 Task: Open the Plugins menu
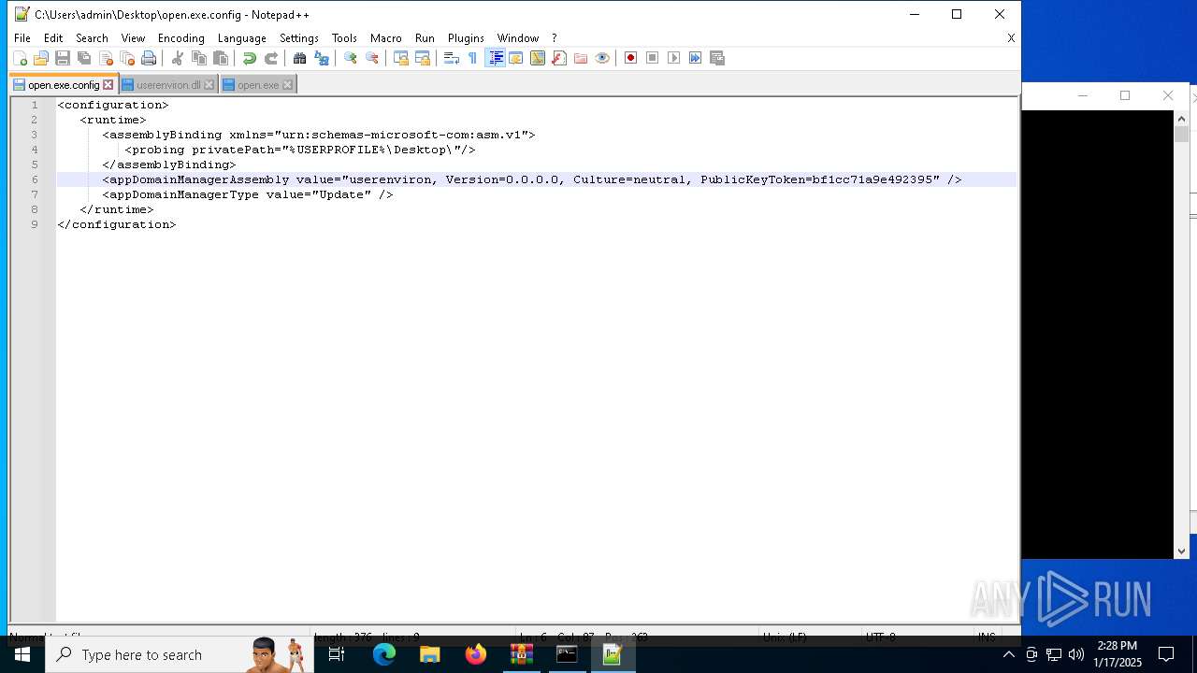466,38
